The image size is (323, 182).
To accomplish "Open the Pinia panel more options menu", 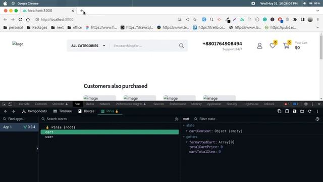I will click(317, 111).
